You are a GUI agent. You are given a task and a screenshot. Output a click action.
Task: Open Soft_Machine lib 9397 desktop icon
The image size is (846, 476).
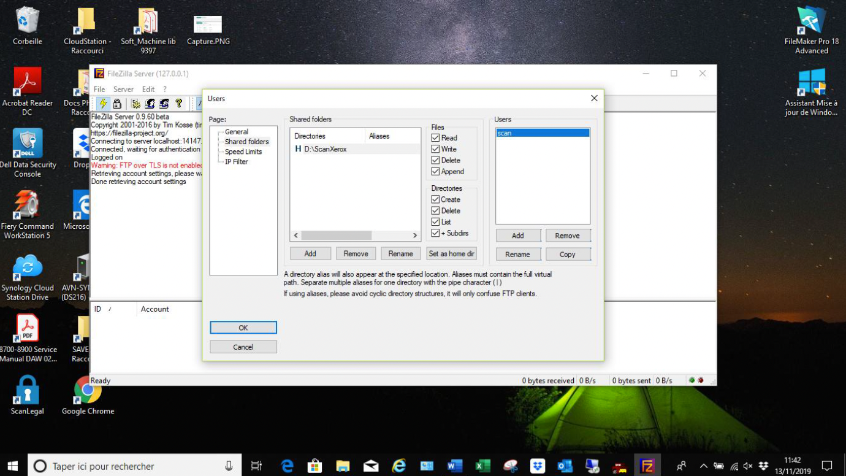148,31
